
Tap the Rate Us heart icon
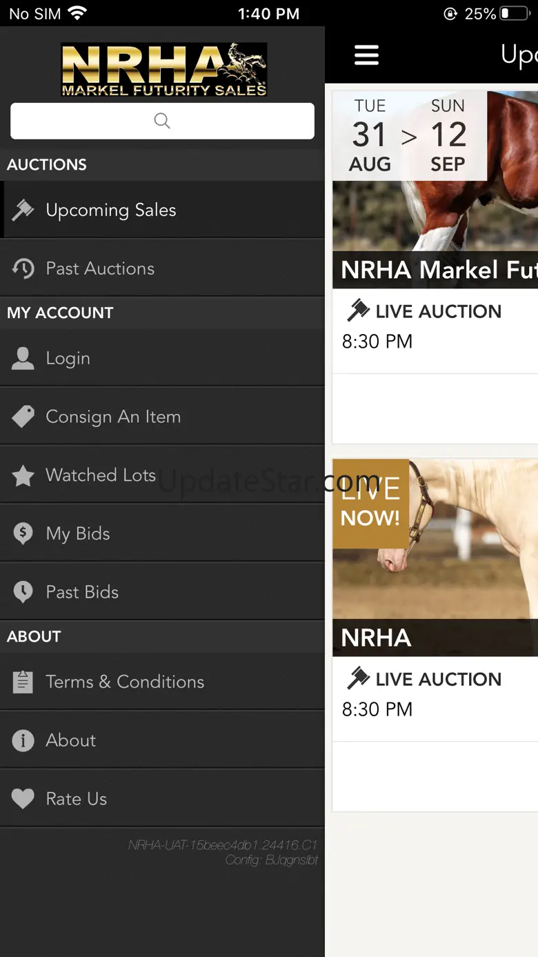[23, 799]
